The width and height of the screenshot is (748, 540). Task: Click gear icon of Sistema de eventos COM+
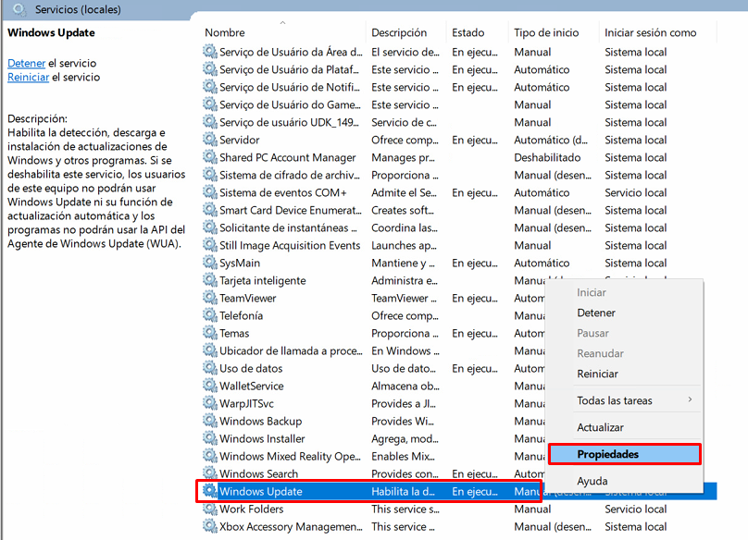click(x=210, y=192)
